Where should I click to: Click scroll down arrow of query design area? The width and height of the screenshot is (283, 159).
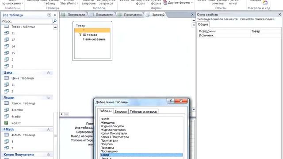click(x=194, y=109)
